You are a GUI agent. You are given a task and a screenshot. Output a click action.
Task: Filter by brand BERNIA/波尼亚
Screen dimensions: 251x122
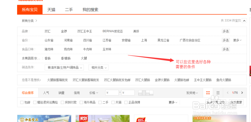pyautogui.click(x=113, y=31)
